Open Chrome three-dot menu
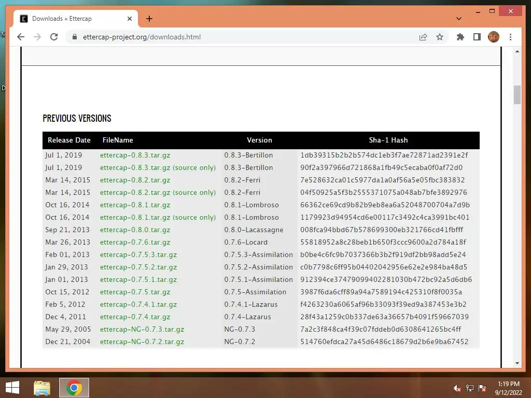This screenshot has width=531, height=398. pyautogui.click(x=510, y=37)
